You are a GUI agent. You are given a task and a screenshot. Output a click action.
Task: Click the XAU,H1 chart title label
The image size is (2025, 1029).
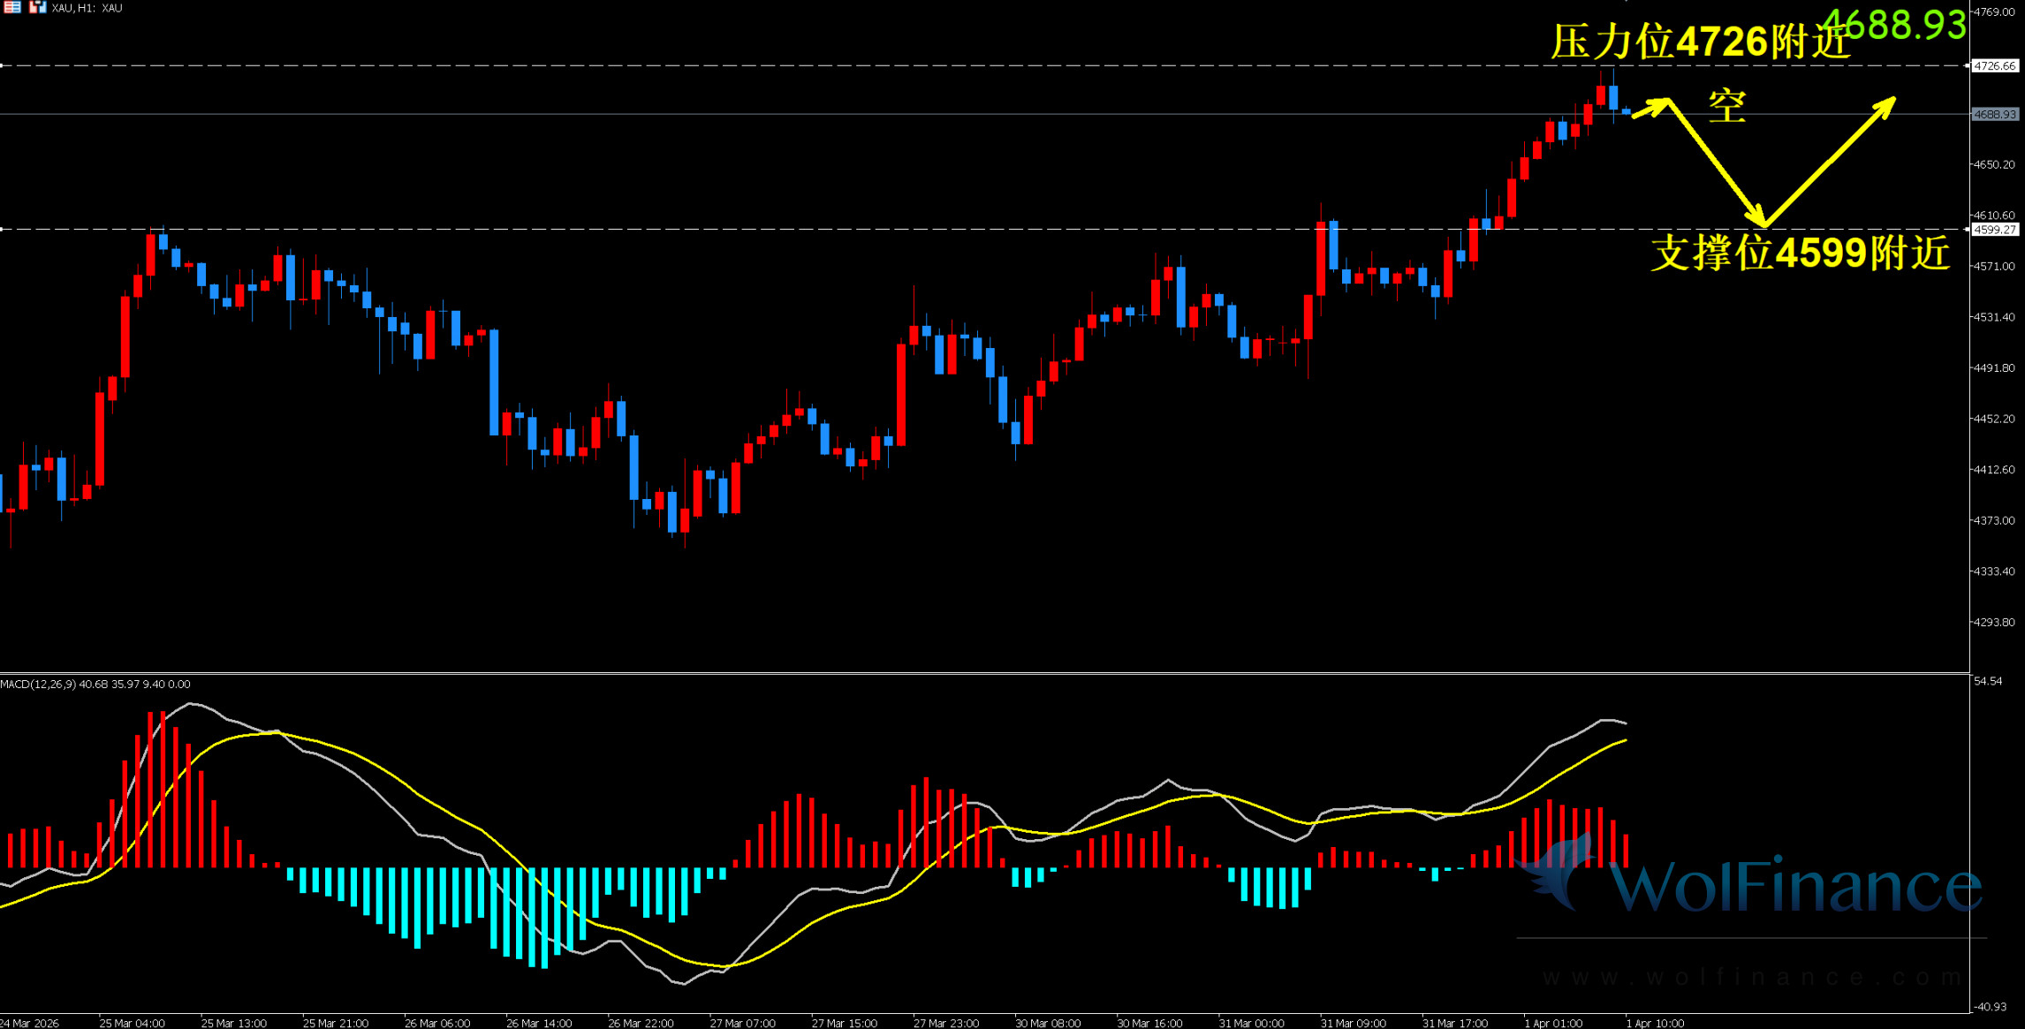[x=87, y=8]
